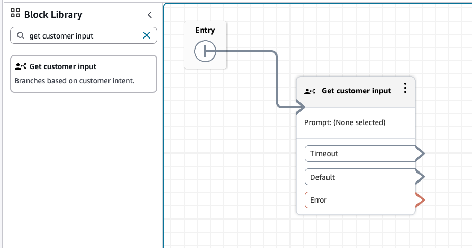
Task: Click "Branches based on customer intent" description
Action: tap(75, 81)
